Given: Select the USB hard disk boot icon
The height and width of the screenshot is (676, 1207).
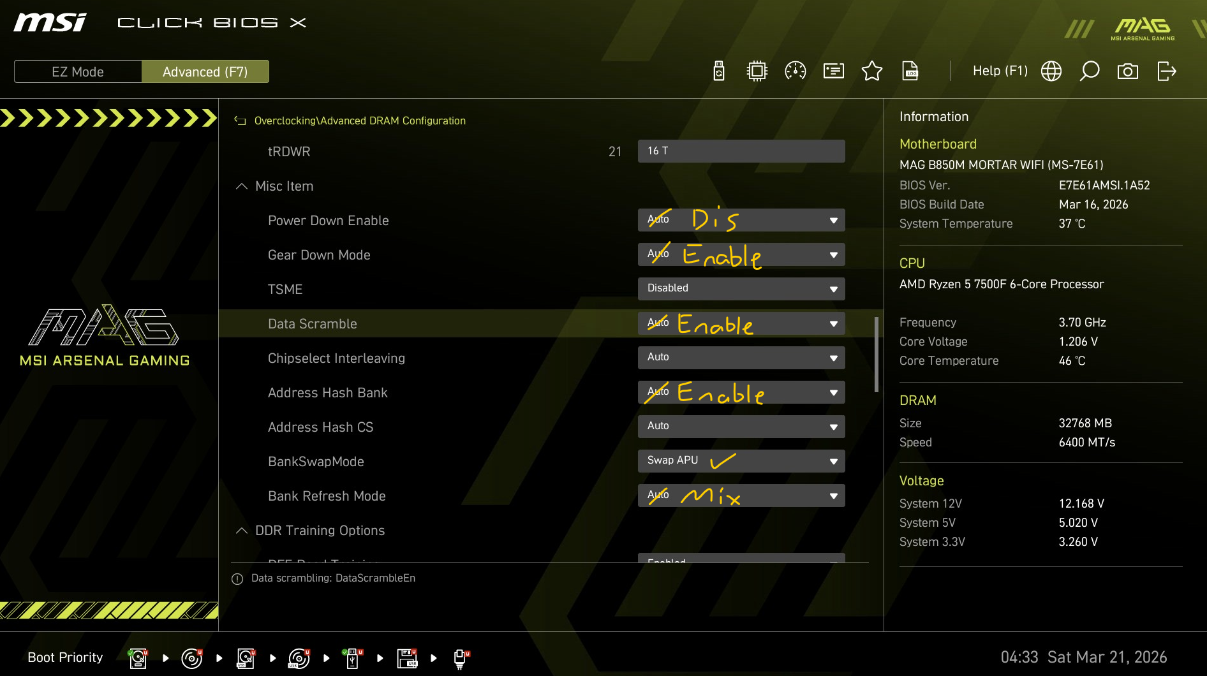Looking at the screenshot, I should click(246, 658).
